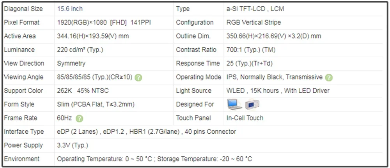Click the In-Cell Touch value
The height and width of the screenshot is (168, 390).
pos(245,118)
